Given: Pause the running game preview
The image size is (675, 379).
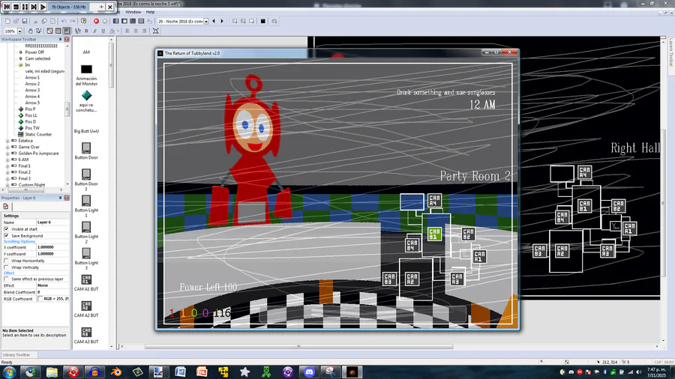Looking at the screenshot, I should [x=25, y=7].
